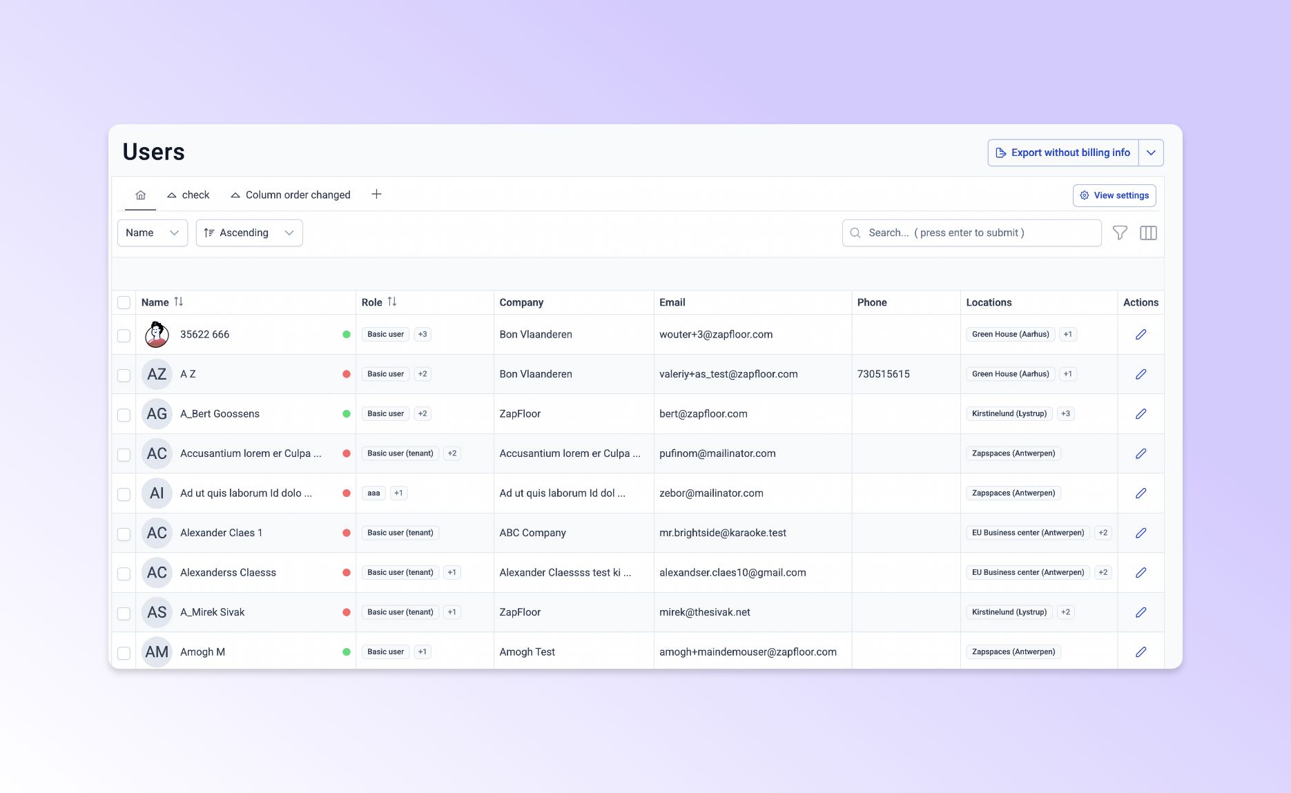Check the 35622 666 row checkbox
Viewport: 1291px width, 793px height.
point(124,335)
